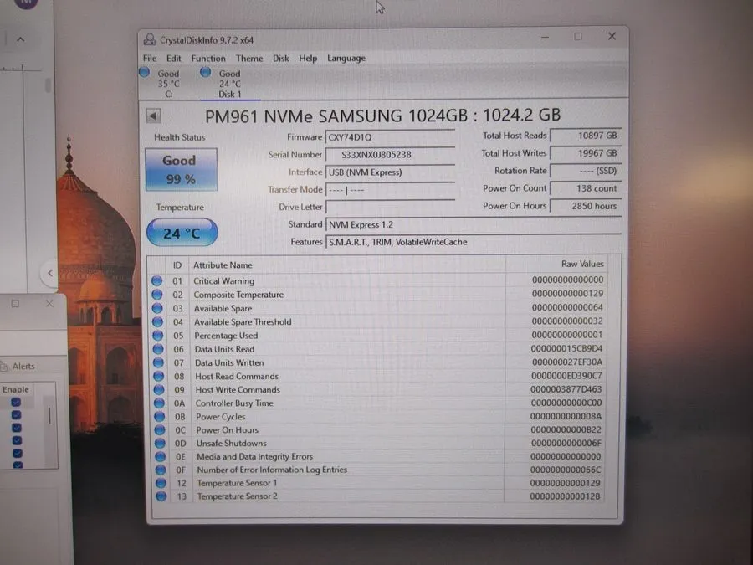Click the status icon for Host Write Commands

pyautogui.click(x=159, y=389)
